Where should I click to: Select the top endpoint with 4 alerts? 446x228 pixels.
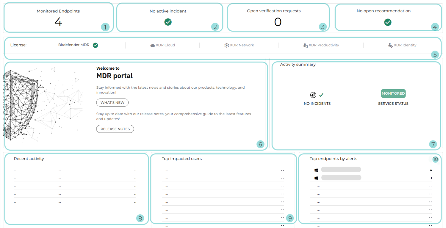click(x=341, y=170)
